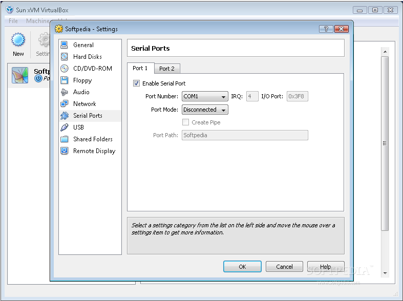Open the Machine menu in VirtualBox
This screenshot has height=301, width=403.
pyautogui.click(x=38, y=21)
